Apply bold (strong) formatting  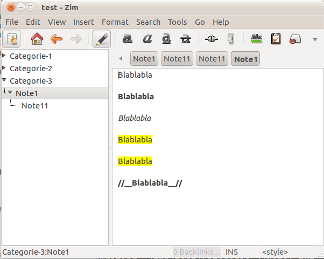click(127, 39)
